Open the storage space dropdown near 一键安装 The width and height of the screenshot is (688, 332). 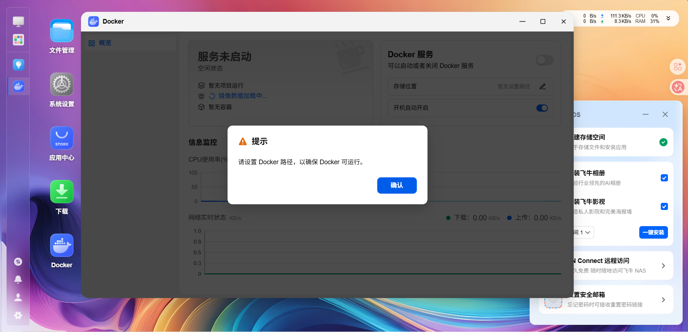[x=584, y=233]
